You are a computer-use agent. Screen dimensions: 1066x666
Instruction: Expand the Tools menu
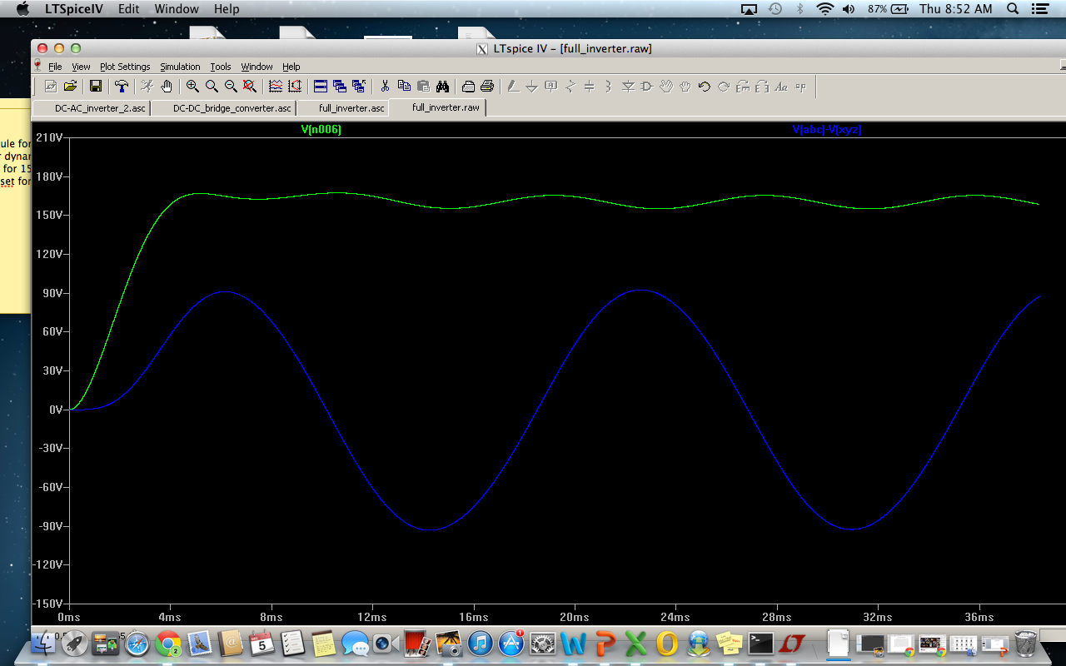[x=221, y=67]
